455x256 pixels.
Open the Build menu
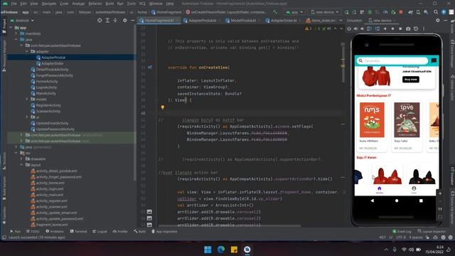tap(109, 4)
